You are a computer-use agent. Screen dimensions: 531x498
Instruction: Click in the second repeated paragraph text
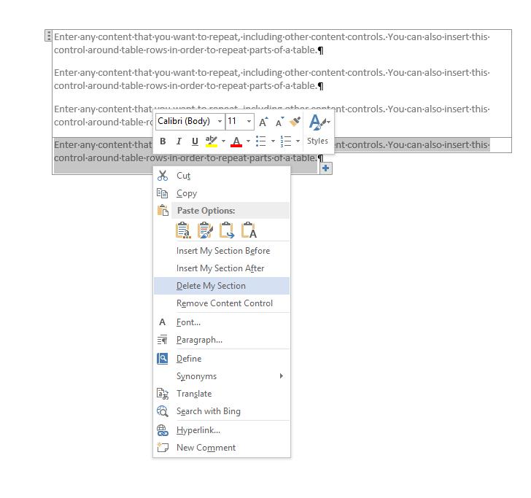[x=271, y=79]
